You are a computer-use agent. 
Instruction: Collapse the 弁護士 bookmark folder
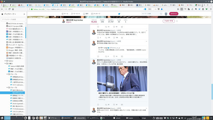(x=5, y=64)
